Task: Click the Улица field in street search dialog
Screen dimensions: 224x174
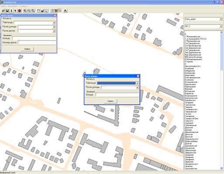Action: (117, 95)
